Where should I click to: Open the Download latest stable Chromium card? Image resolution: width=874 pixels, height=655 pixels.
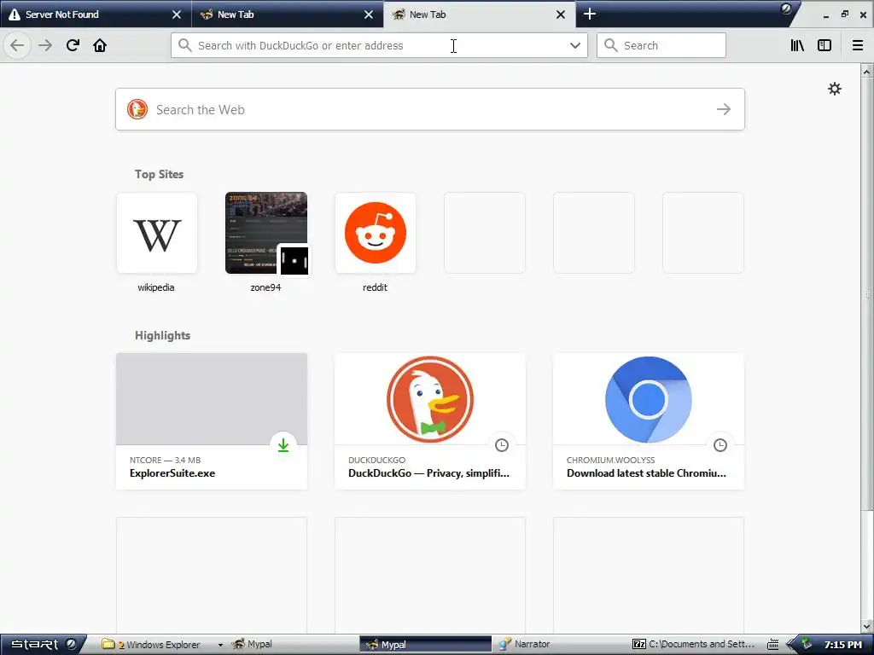pyautogui.click(x=649, y=421)
